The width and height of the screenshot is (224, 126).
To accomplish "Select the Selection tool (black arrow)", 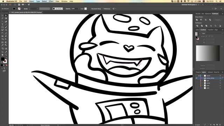I will (2, 15).
